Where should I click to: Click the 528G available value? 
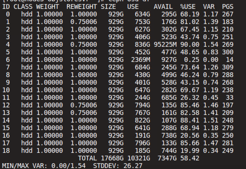pos(169,82)
